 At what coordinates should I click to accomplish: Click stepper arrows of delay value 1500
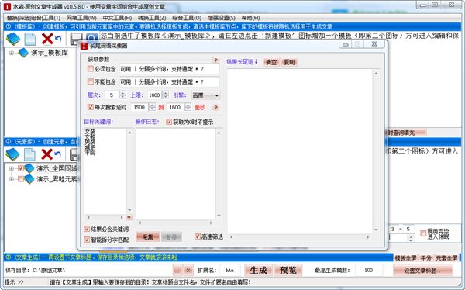[x=152, y=107]
